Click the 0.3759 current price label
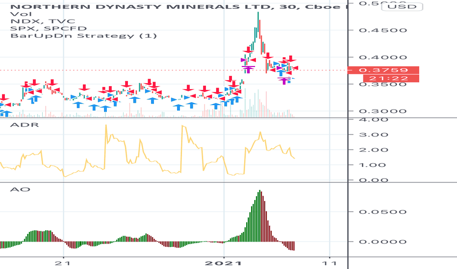 (383, 70)
